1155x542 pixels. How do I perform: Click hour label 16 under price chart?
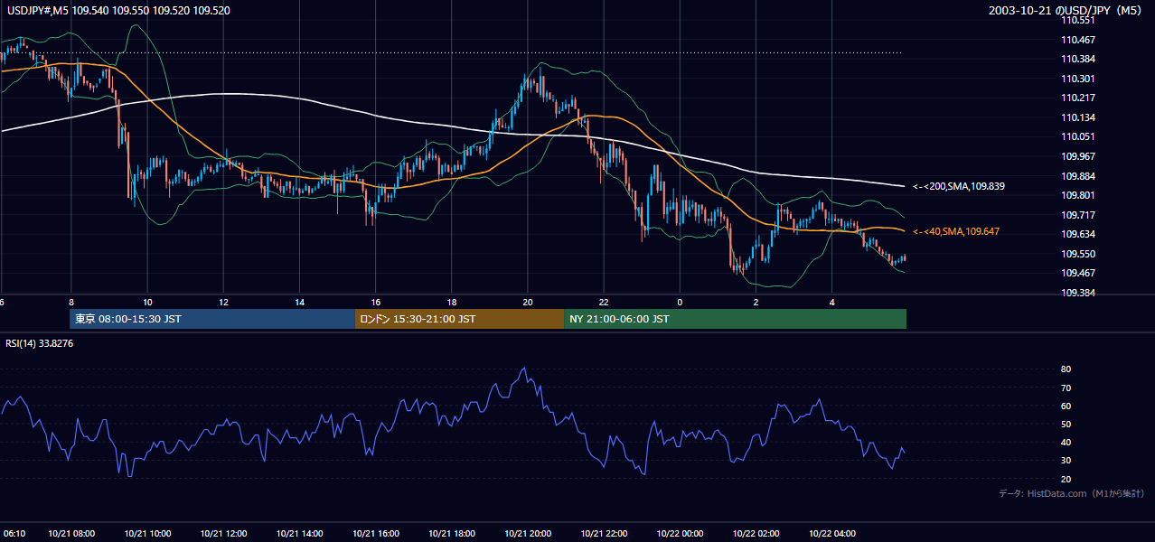tap(375, 302)
